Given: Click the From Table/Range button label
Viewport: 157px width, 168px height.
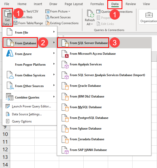Looking at the screenshot, I should click(x=31, y=23).
